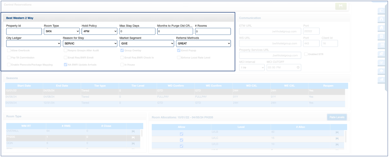This screenshot has width=389, height=157.
Task: Open the binoculars search icon in sidebar
Action: point(382,19)
